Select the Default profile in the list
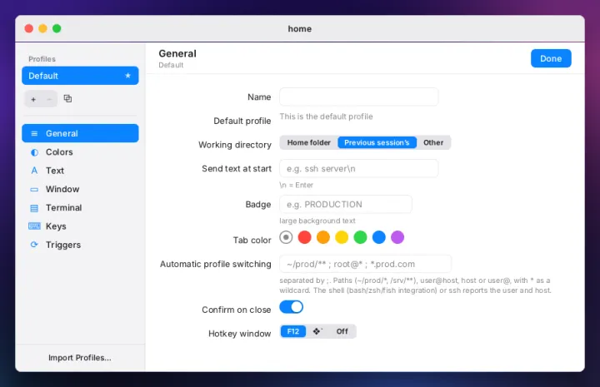The image size is (600, 387). pyautogui.click(x=80, y=76)
